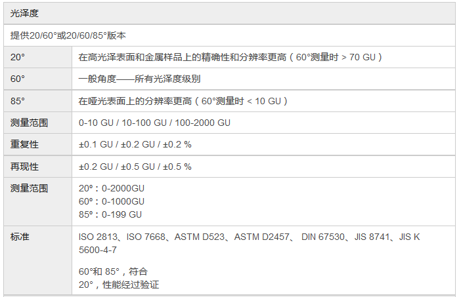
Task: Select the 再现性 row label
Action: pyautogui.click(x=24, y=167)
